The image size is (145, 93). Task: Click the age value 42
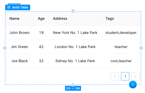point(41,47)
